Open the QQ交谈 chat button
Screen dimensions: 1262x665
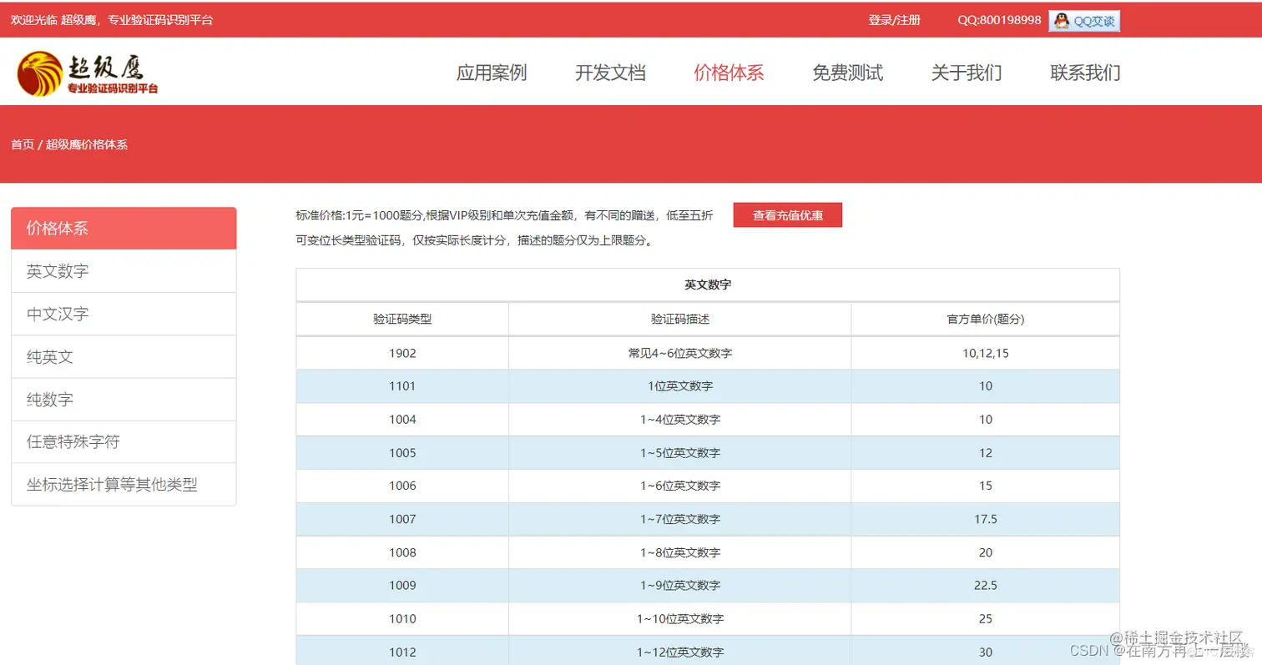pyautogui.click(x=1084, y=21)
